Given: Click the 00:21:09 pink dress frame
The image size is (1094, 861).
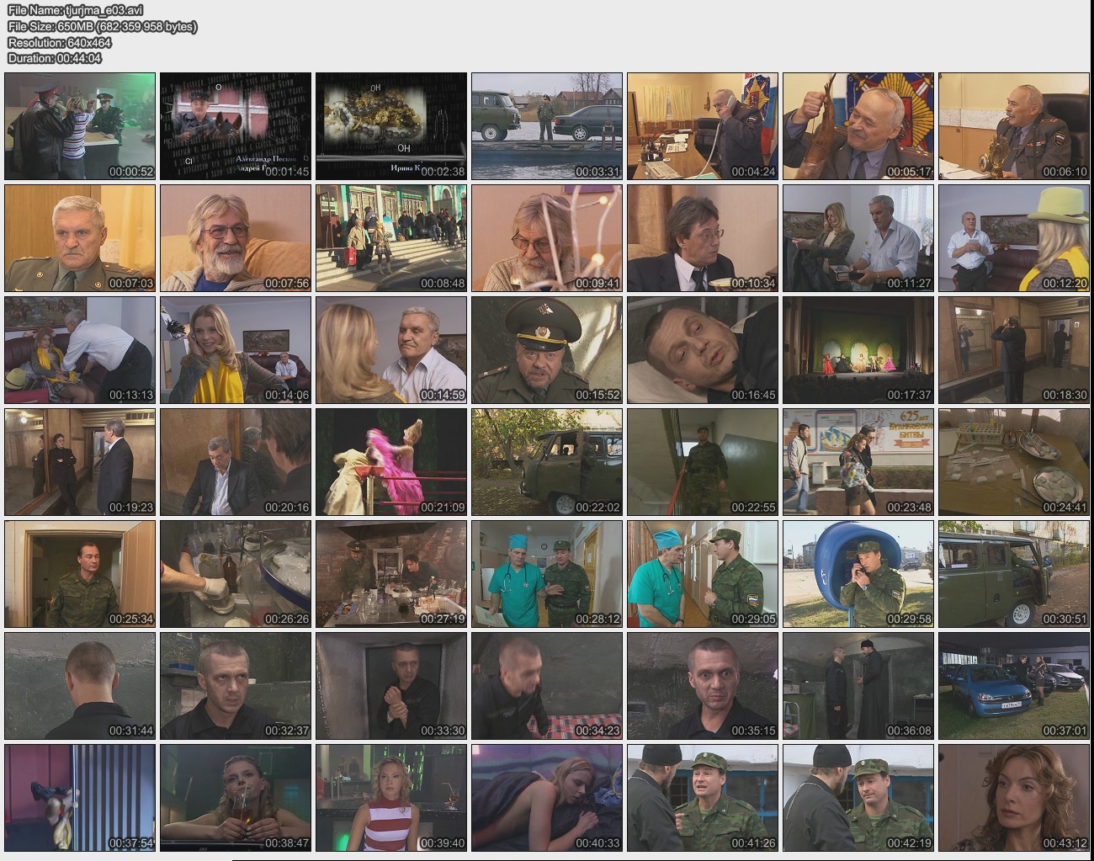Looking at the screenshot, I should point(391,462).
